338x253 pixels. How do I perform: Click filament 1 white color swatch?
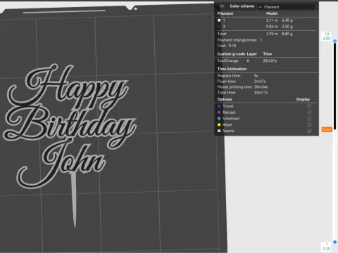pyautogui.click(x=219, y=20)
